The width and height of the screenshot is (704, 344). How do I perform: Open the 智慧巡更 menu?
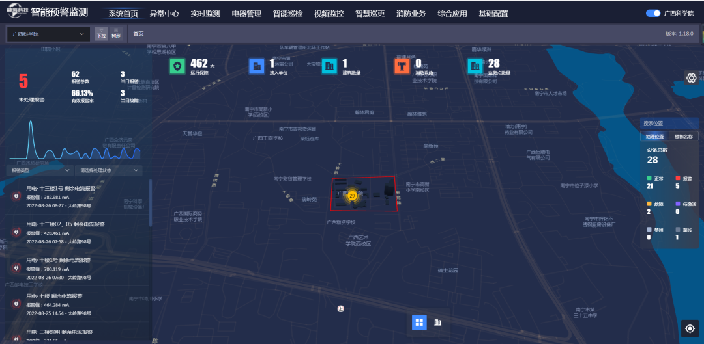[x=370, y=14]
